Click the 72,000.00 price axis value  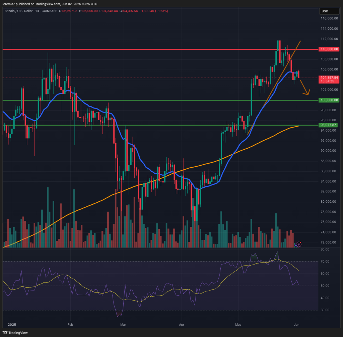[328, 242]
